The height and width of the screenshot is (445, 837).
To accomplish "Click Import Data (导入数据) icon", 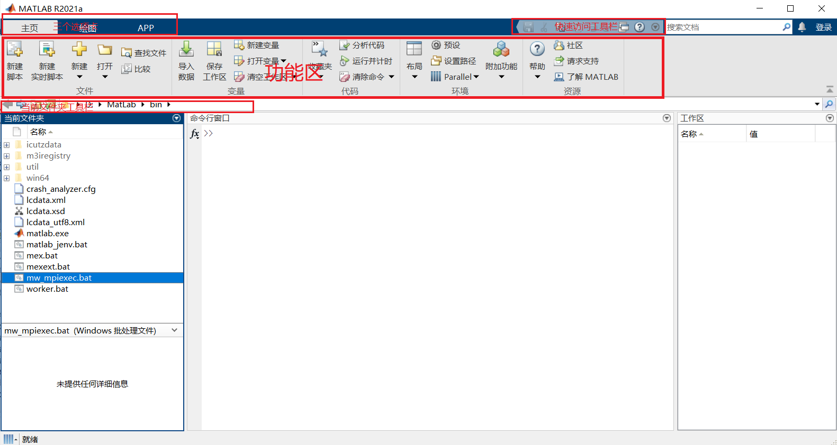I will click(186, 50).
